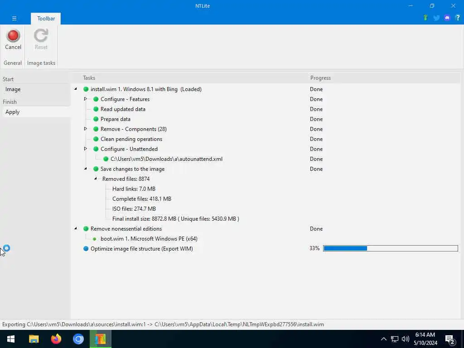Click the Export WIM progress bar

pos(390,248)
